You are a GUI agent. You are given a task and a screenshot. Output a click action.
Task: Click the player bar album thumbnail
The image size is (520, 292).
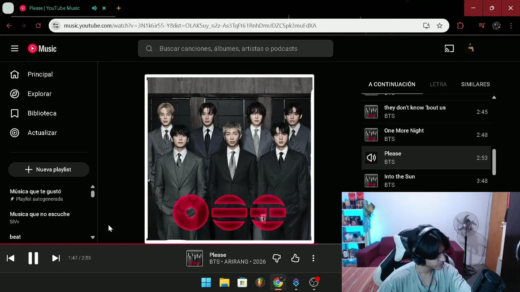(x=195, y=258)
